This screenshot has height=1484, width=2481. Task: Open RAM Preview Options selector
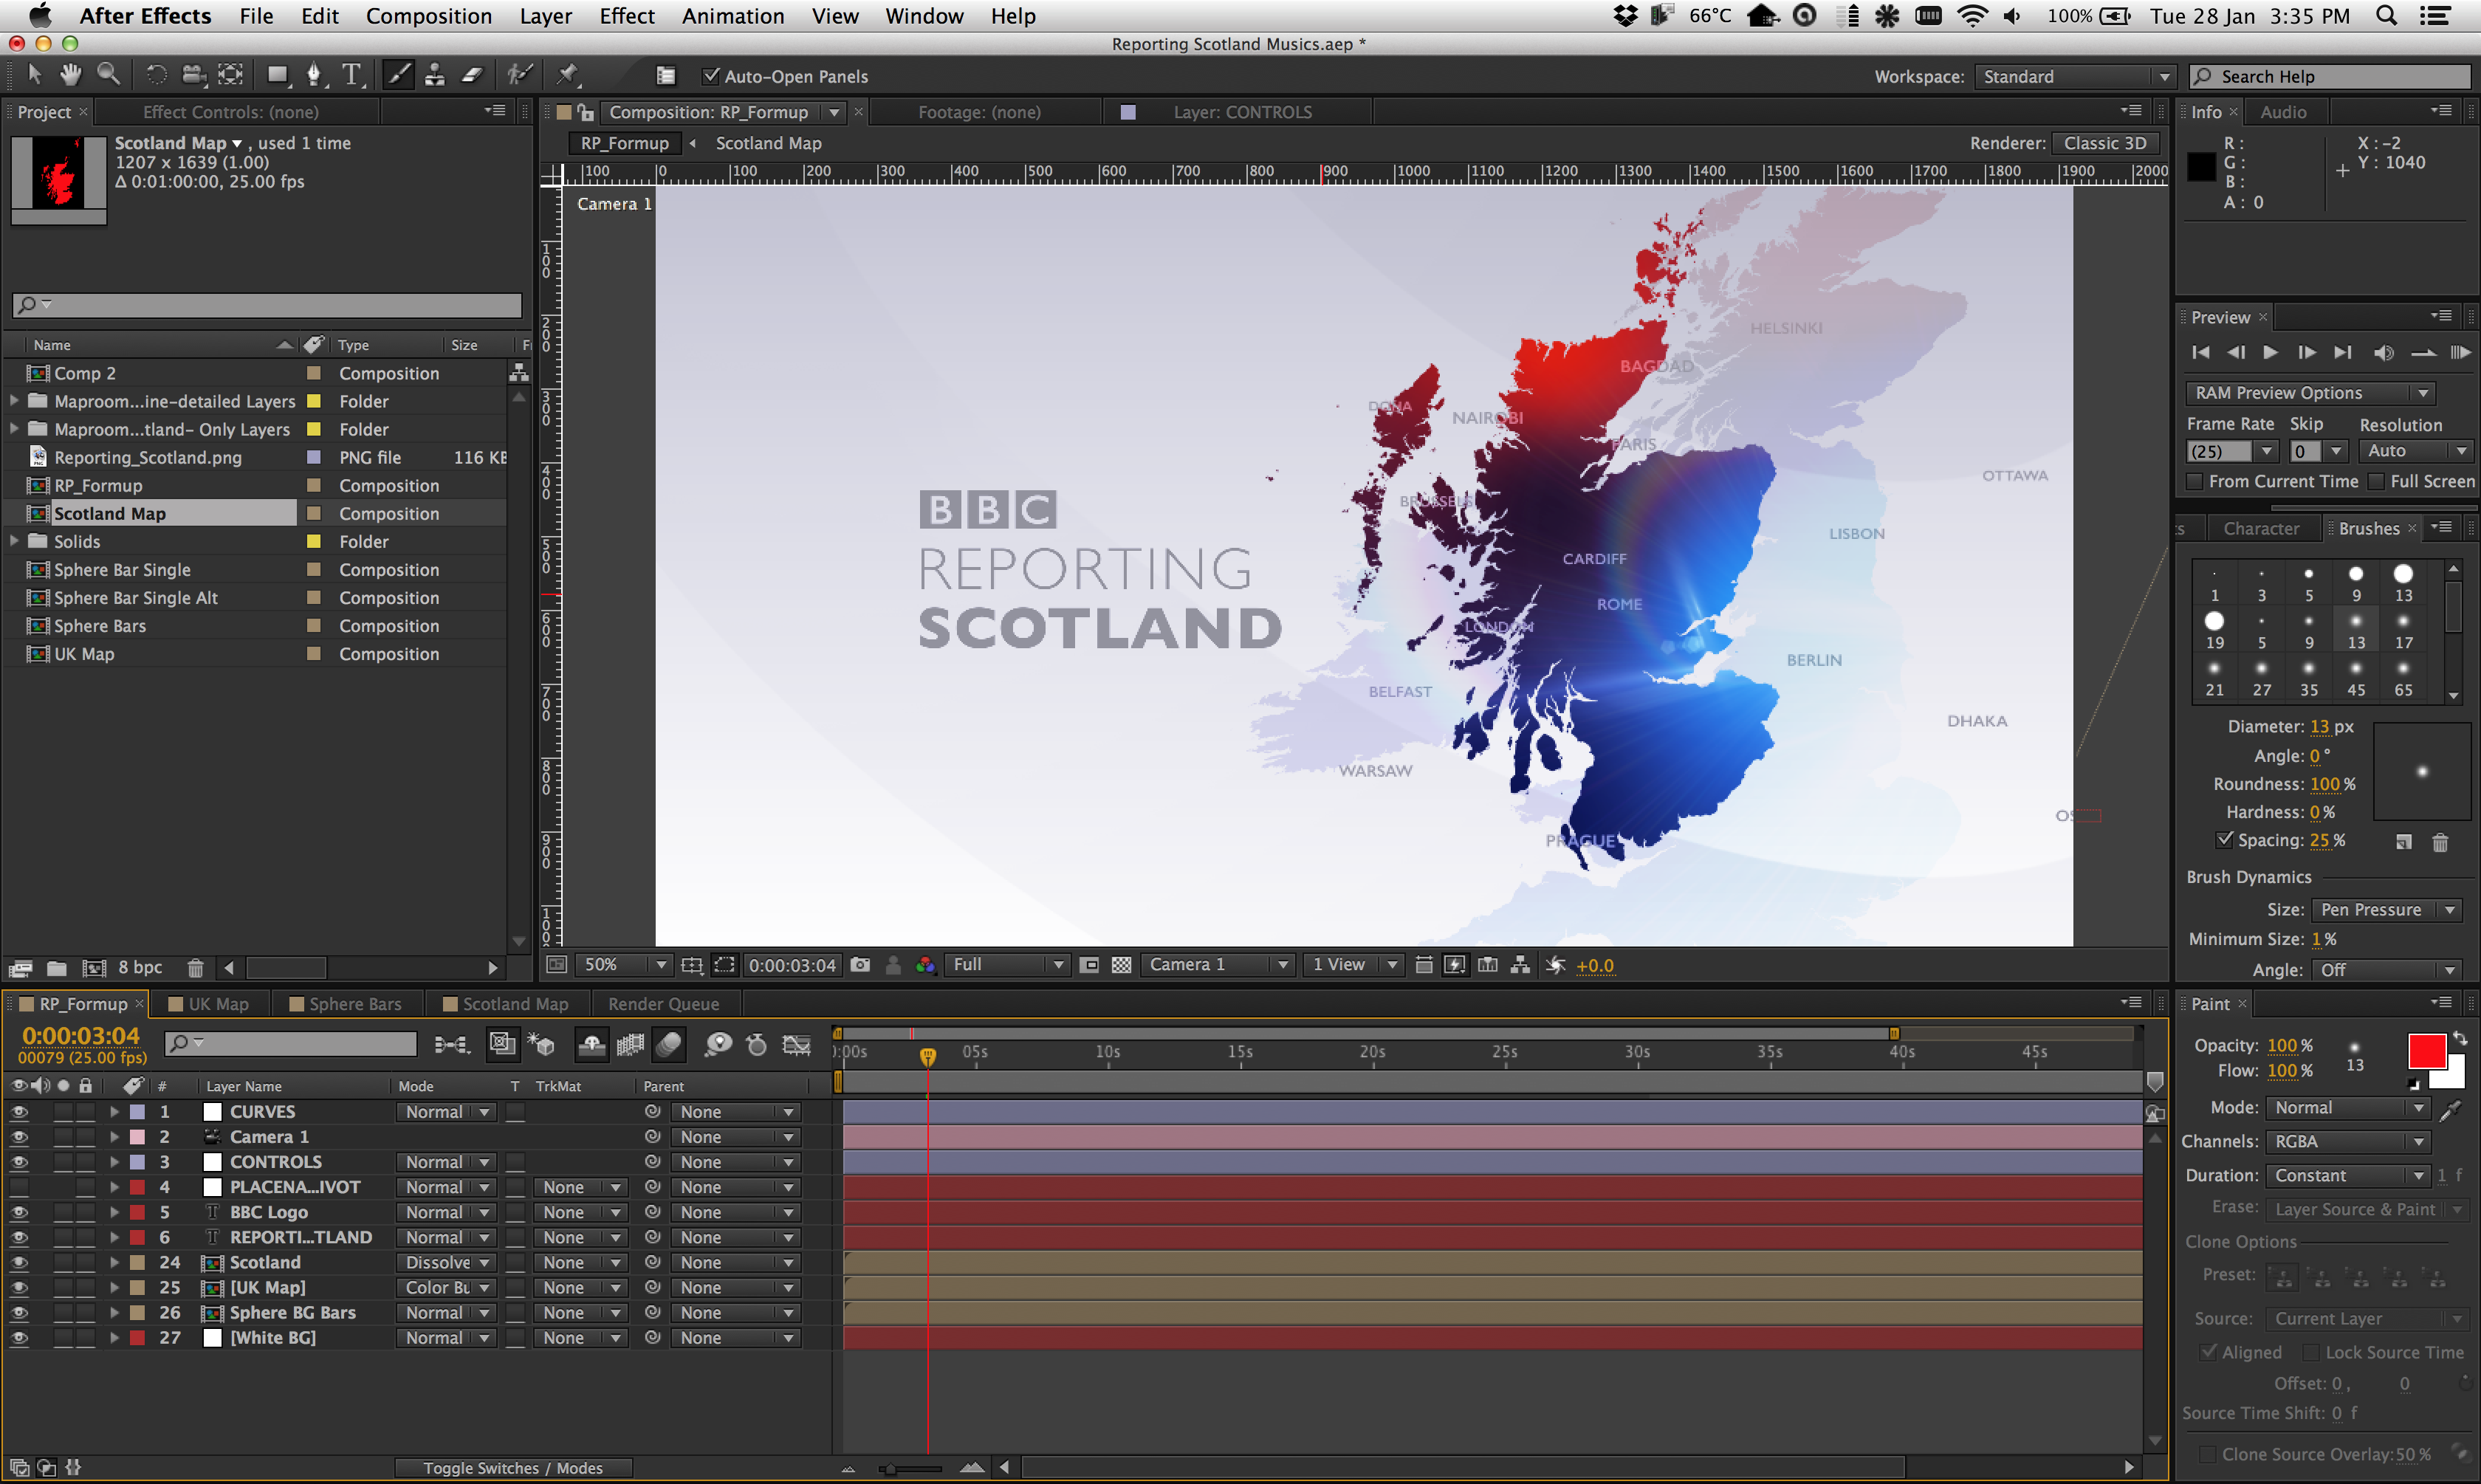click(x=2310, y=393)
